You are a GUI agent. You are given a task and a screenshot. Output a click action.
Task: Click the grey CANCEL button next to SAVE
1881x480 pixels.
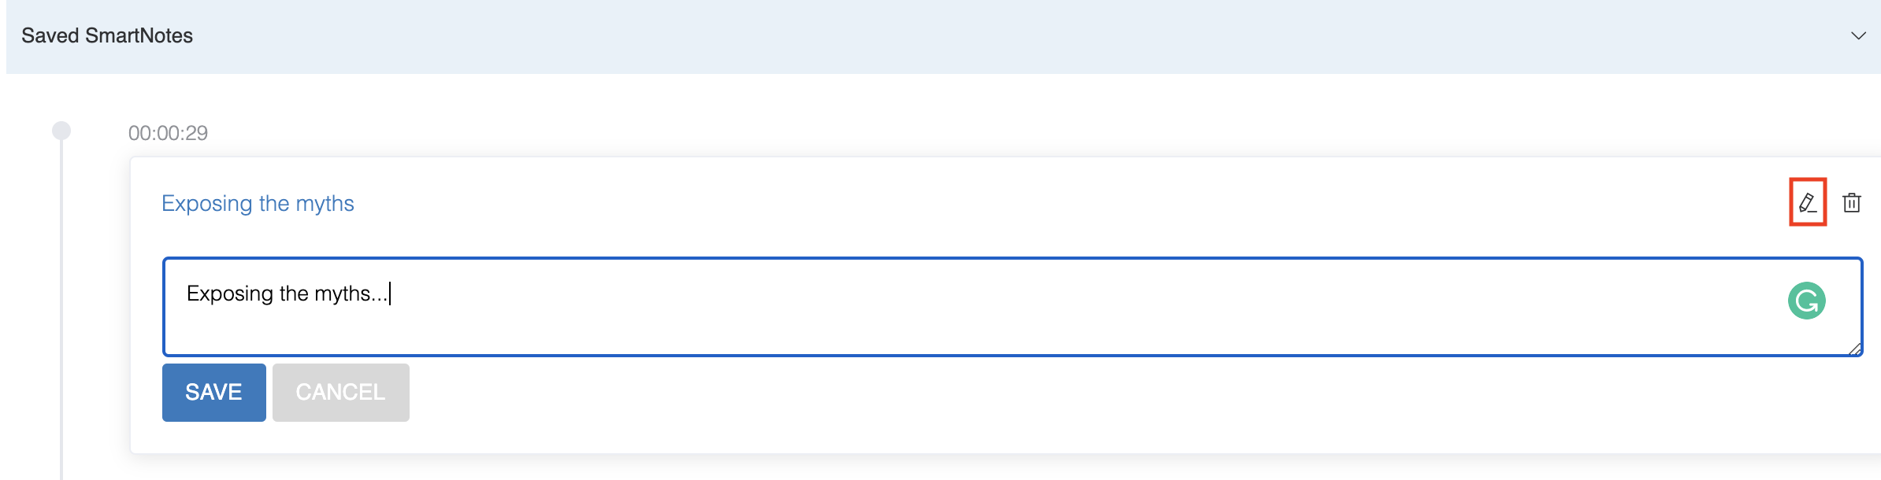pyautogui.click(x=340, y=392)
